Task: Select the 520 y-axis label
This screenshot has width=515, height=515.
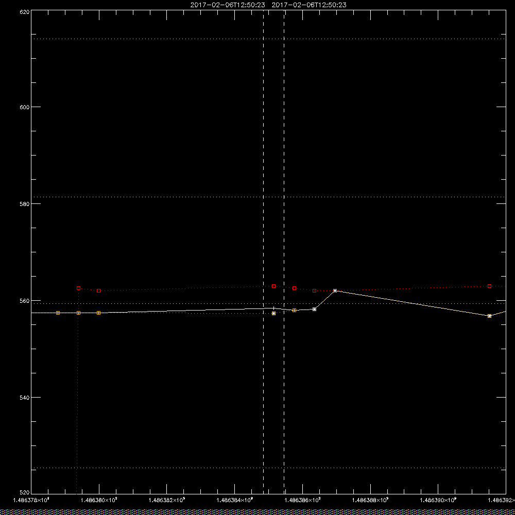Action: (25, 492)
